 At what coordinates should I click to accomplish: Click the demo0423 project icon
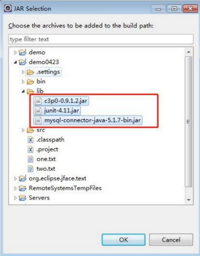pyautogui.click(x=23, y=62)
